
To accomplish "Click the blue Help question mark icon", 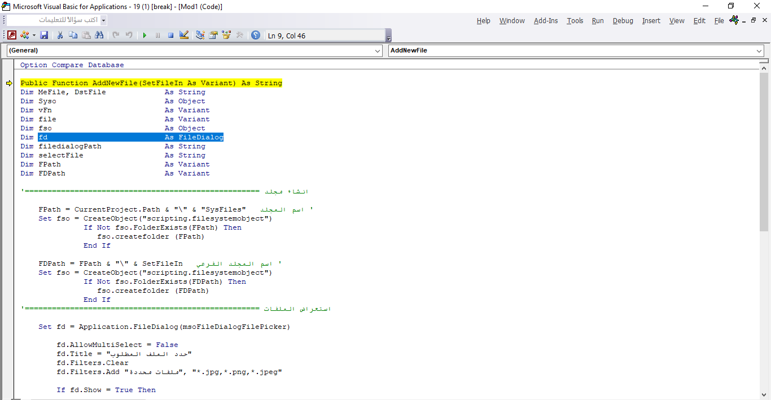I will pos(256,35).
